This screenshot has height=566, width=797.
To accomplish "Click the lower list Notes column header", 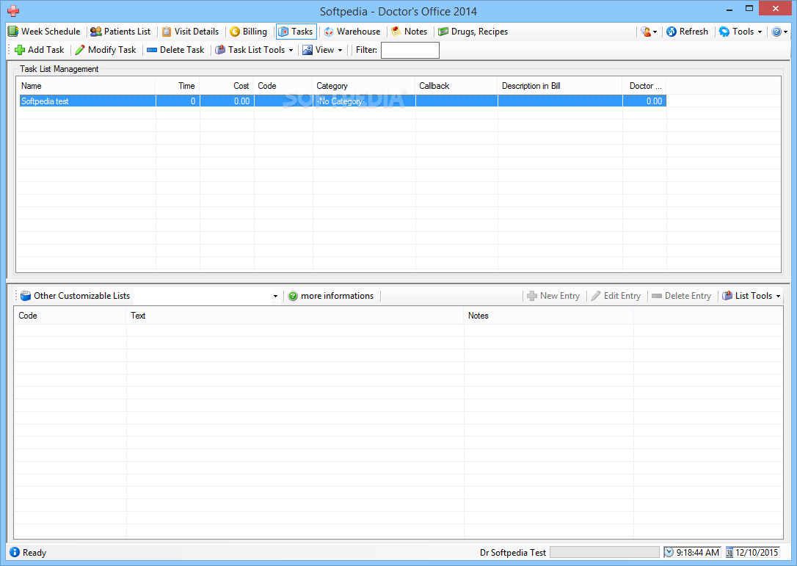I will click(548, 316).
